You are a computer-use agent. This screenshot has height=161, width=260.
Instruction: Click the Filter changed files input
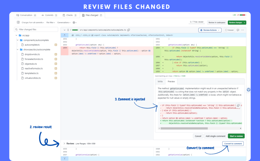[36, 29]
